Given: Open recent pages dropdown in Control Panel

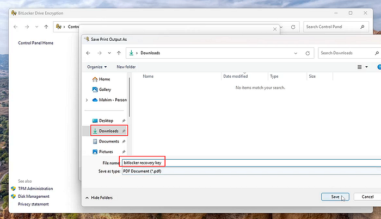Looking at the screenshot, I should coord(36,27).
